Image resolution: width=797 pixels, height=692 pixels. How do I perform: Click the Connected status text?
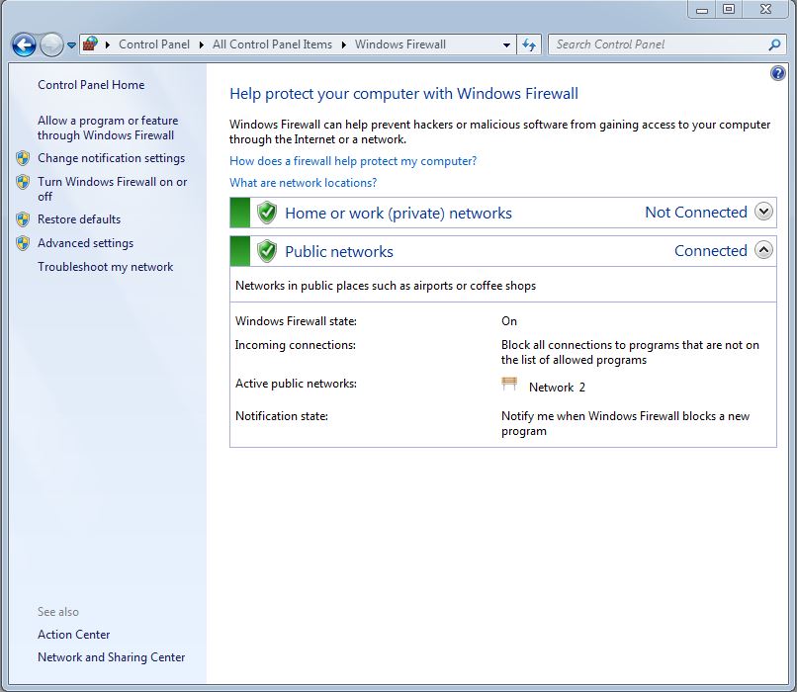[x=711, y=251]
